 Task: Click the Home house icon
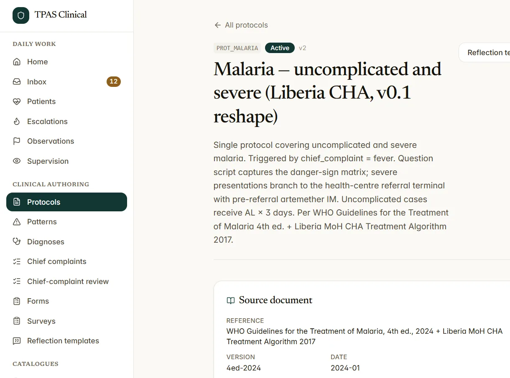(x=17, y=62)
